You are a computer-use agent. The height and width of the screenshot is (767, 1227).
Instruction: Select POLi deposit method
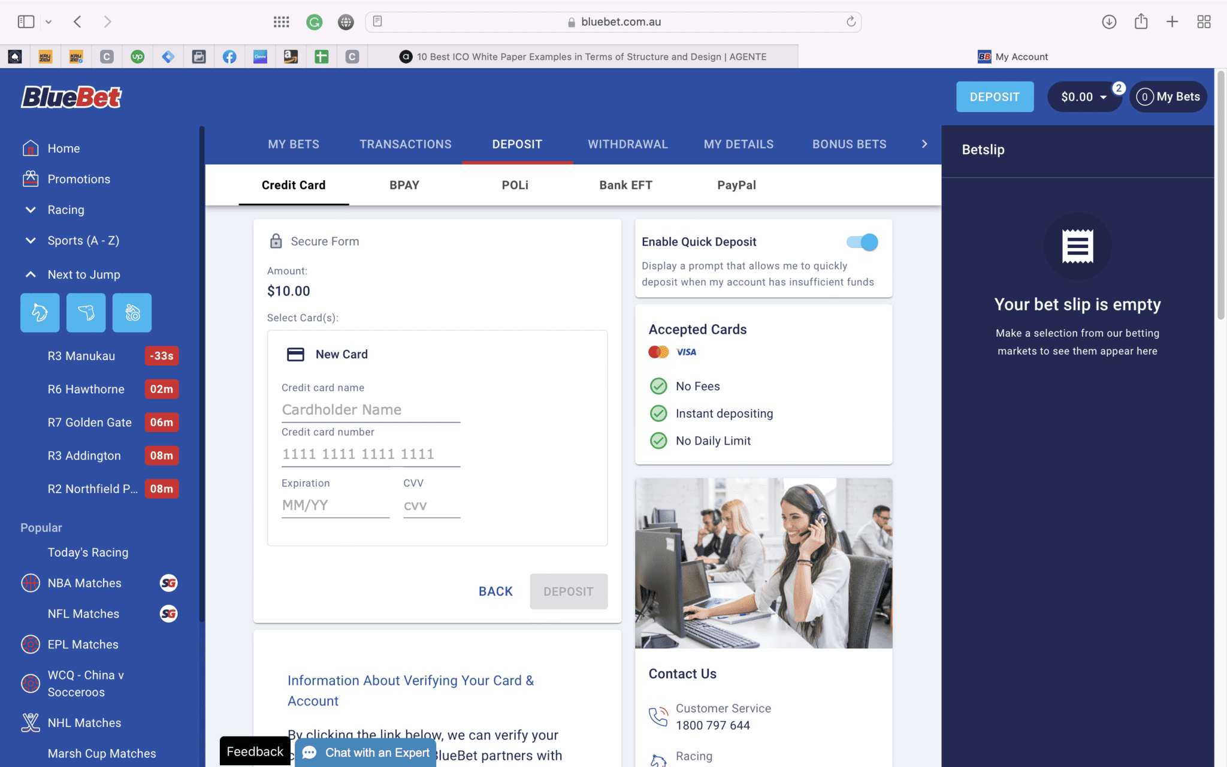click(x=515, y=185)
